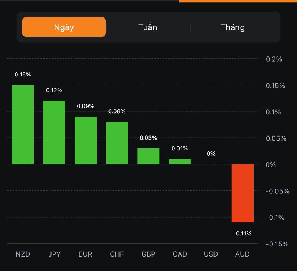Screen dimensions: 297x271
Task: Click the EUR axis label
Action: (85, 254)
